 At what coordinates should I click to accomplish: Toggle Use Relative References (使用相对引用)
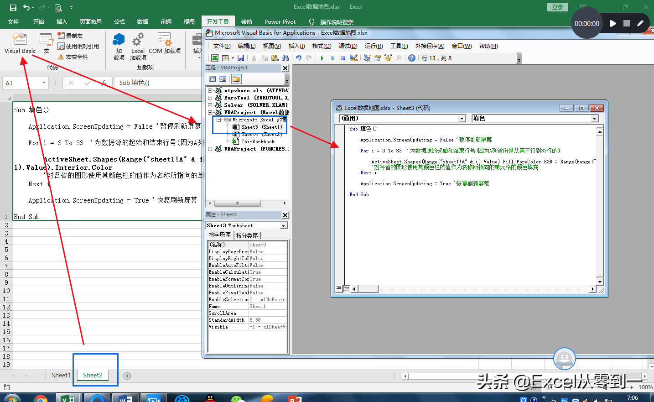(x=78, y=46)
